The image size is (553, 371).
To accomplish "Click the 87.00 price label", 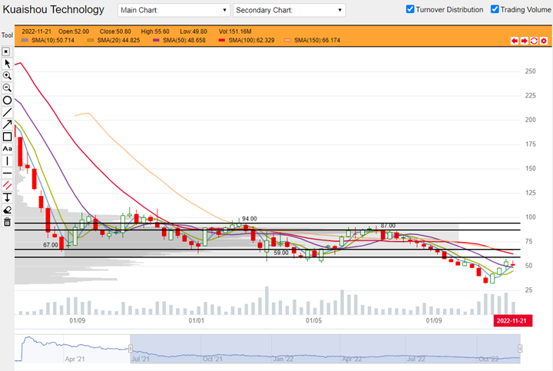I will coord(388,225).
